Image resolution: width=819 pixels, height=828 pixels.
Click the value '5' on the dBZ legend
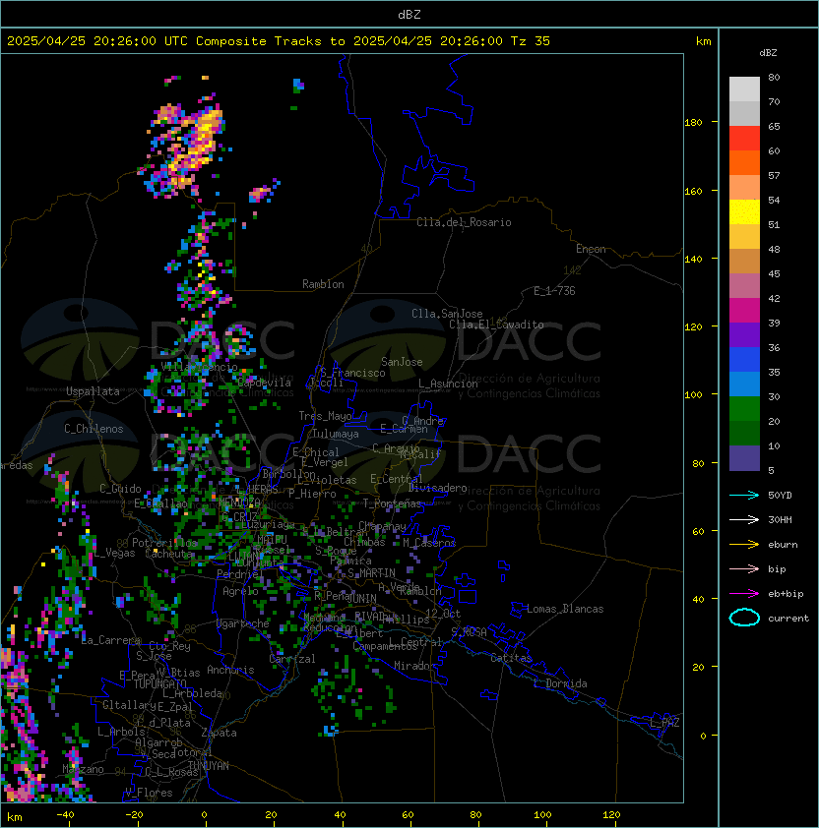tap(771, 470)
